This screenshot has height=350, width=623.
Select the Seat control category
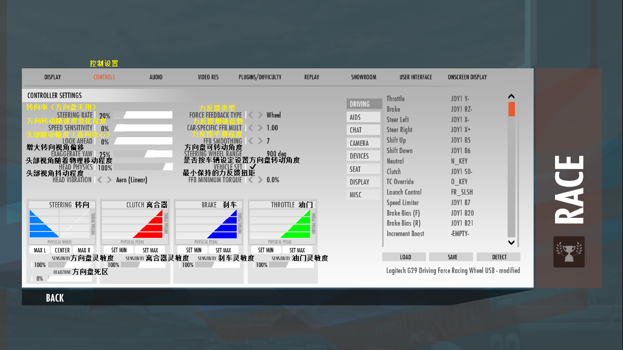click(x=363, y=169)
